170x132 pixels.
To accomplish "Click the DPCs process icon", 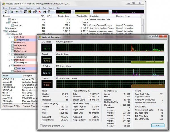I will tap(10, 20).
